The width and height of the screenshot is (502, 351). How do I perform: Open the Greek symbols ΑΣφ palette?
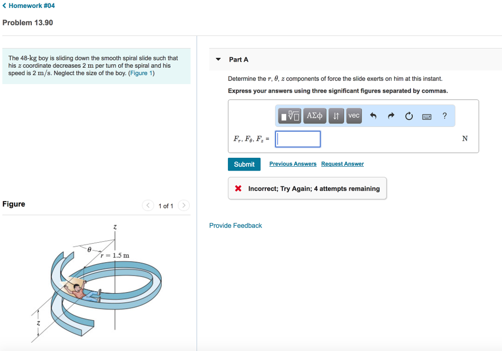314,116
